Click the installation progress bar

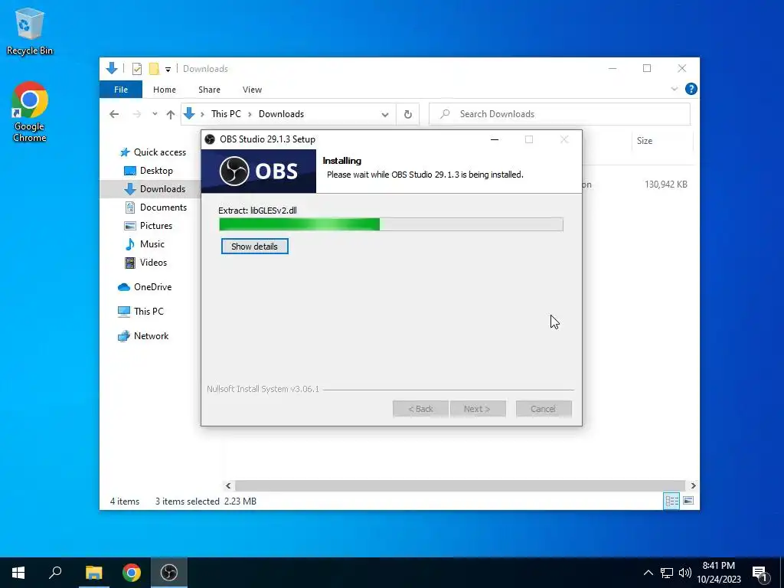(x=391, y=224)
